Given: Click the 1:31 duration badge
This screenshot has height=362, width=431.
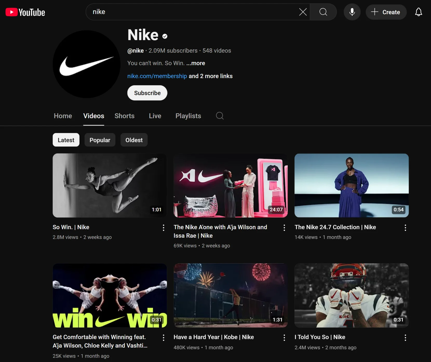Looking at the screenshot, I should click(278, 320).
